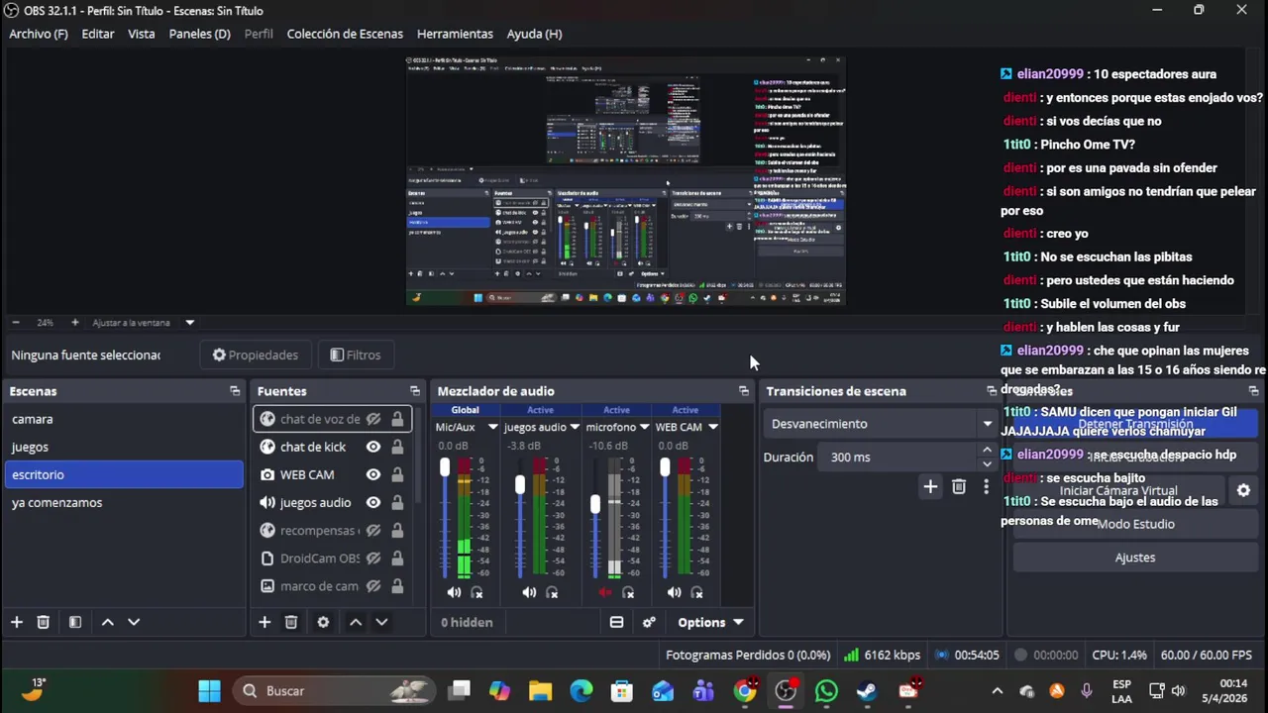Move source up arrow in Fuentes toolbar
This screenshot has height=713, width=1268.
pos(355,622)
